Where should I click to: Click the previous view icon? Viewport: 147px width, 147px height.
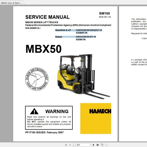click(x=102, y=145)
